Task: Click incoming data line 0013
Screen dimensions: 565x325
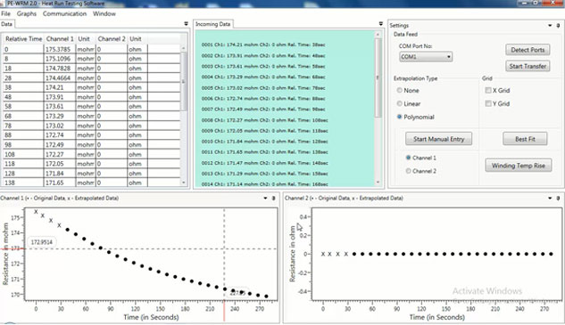Action: (x=264, y=174)
